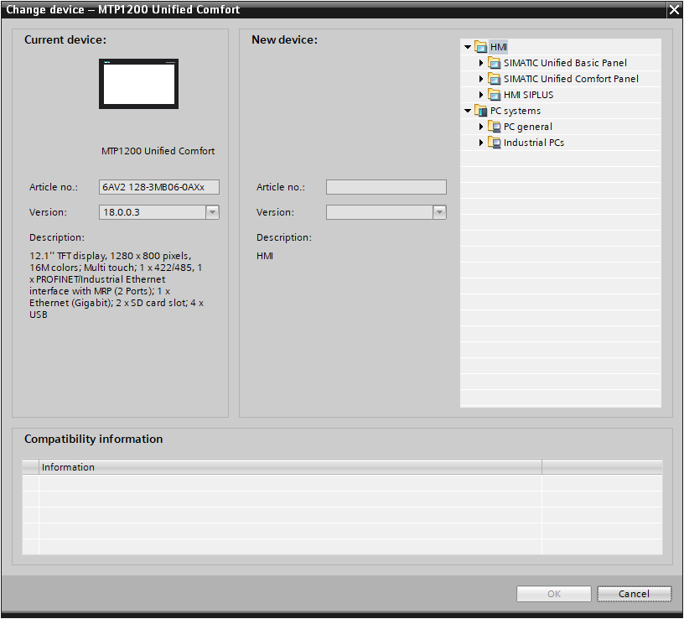Click the SIMATIC Unified Comfort Panel folder icon
Image resolution: width=684 pixels, height=619 pixels.
(x=495, y=79)
